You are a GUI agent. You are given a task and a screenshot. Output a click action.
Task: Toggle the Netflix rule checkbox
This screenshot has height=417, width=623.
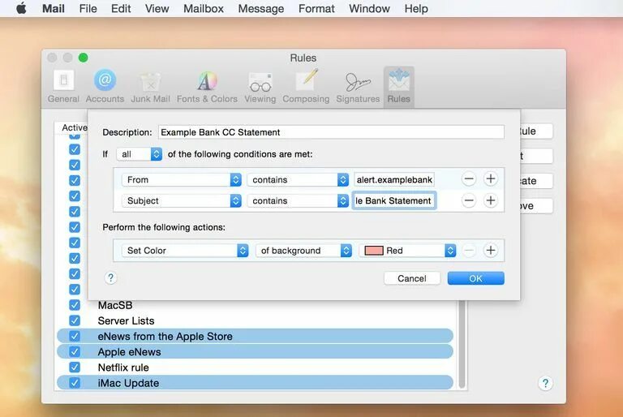(75, 367)
